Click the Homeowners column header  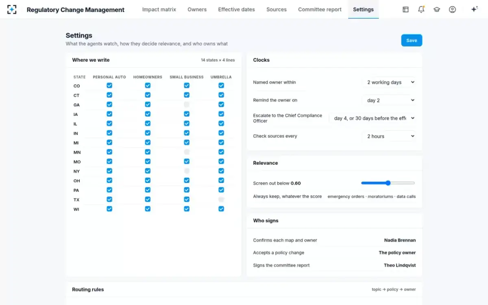[148, 77]
